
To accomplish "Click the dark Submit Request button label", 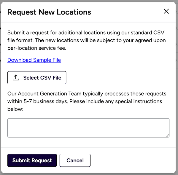I will click(x=32, y=161).
